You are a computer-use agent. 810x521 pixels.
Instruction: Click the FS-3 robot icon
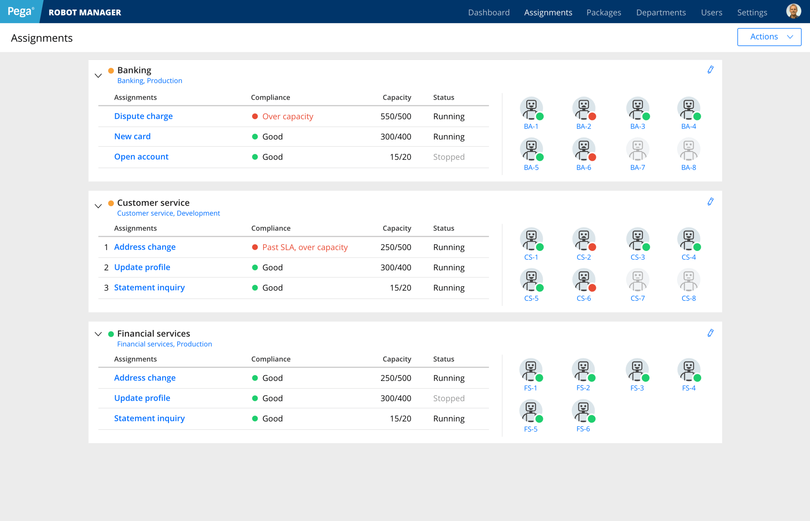(637, 370)
